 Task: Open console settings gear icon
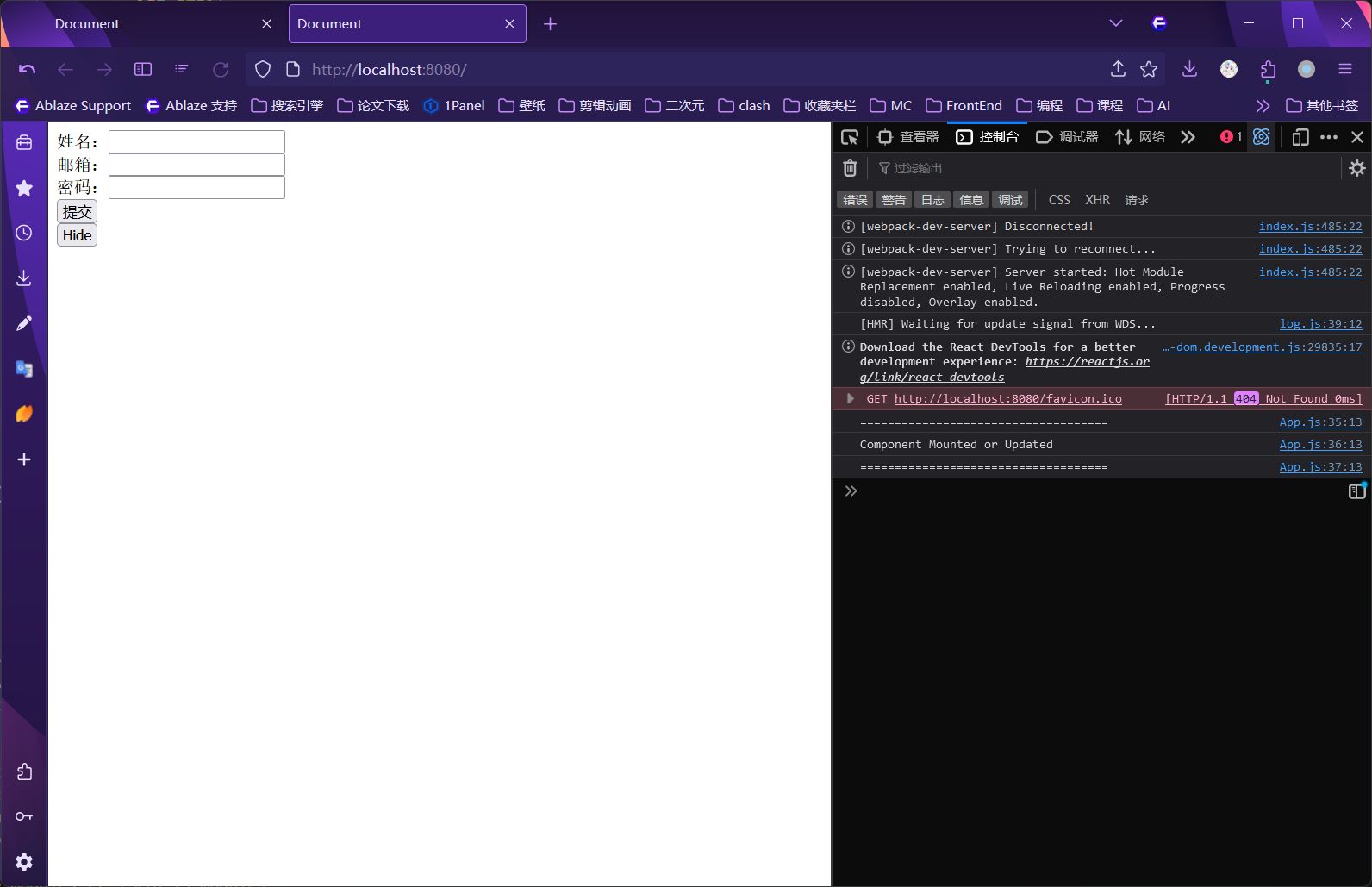[1356, 168]
